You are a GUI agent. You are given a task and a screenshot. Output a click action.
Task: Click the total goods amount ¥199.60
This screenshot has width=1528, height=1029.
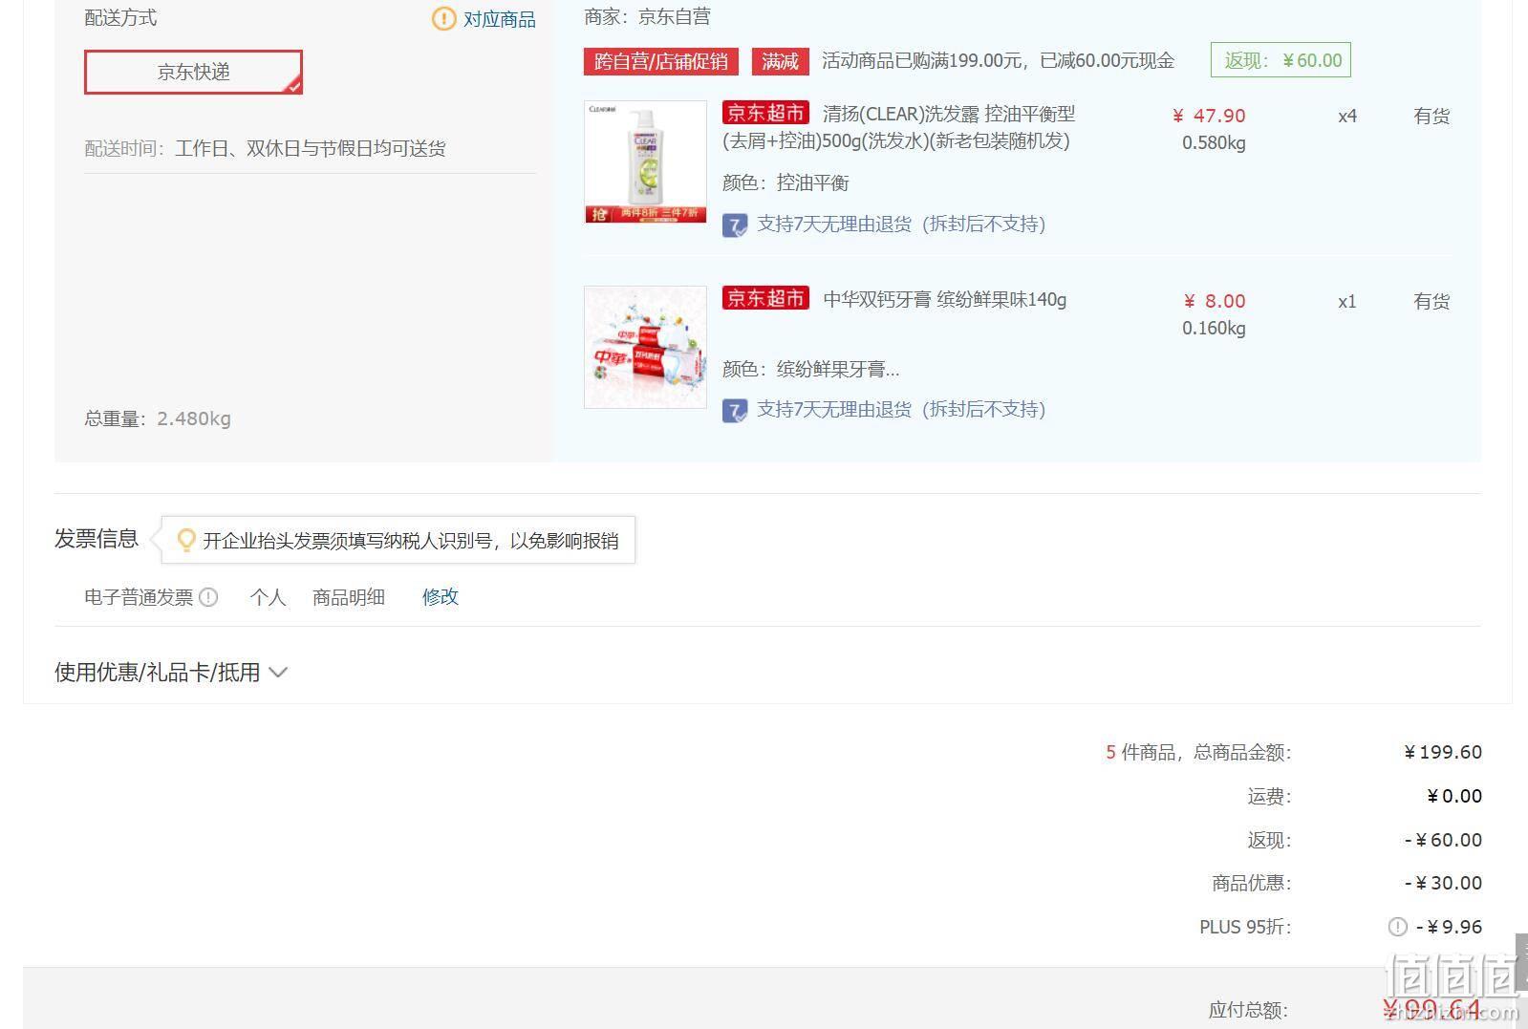tap(1443, 752)
